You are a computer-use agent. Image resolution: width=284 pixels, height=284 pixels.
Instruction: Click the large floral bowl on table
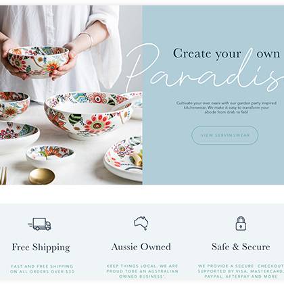[x=89, y=116]
